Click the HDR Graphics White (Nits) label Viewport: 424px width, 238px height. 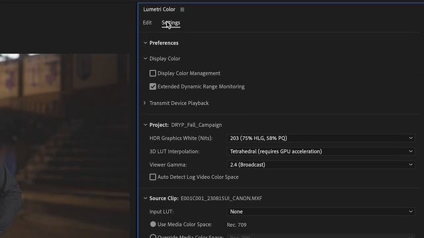pyautogui.click(x=181, y=138)
